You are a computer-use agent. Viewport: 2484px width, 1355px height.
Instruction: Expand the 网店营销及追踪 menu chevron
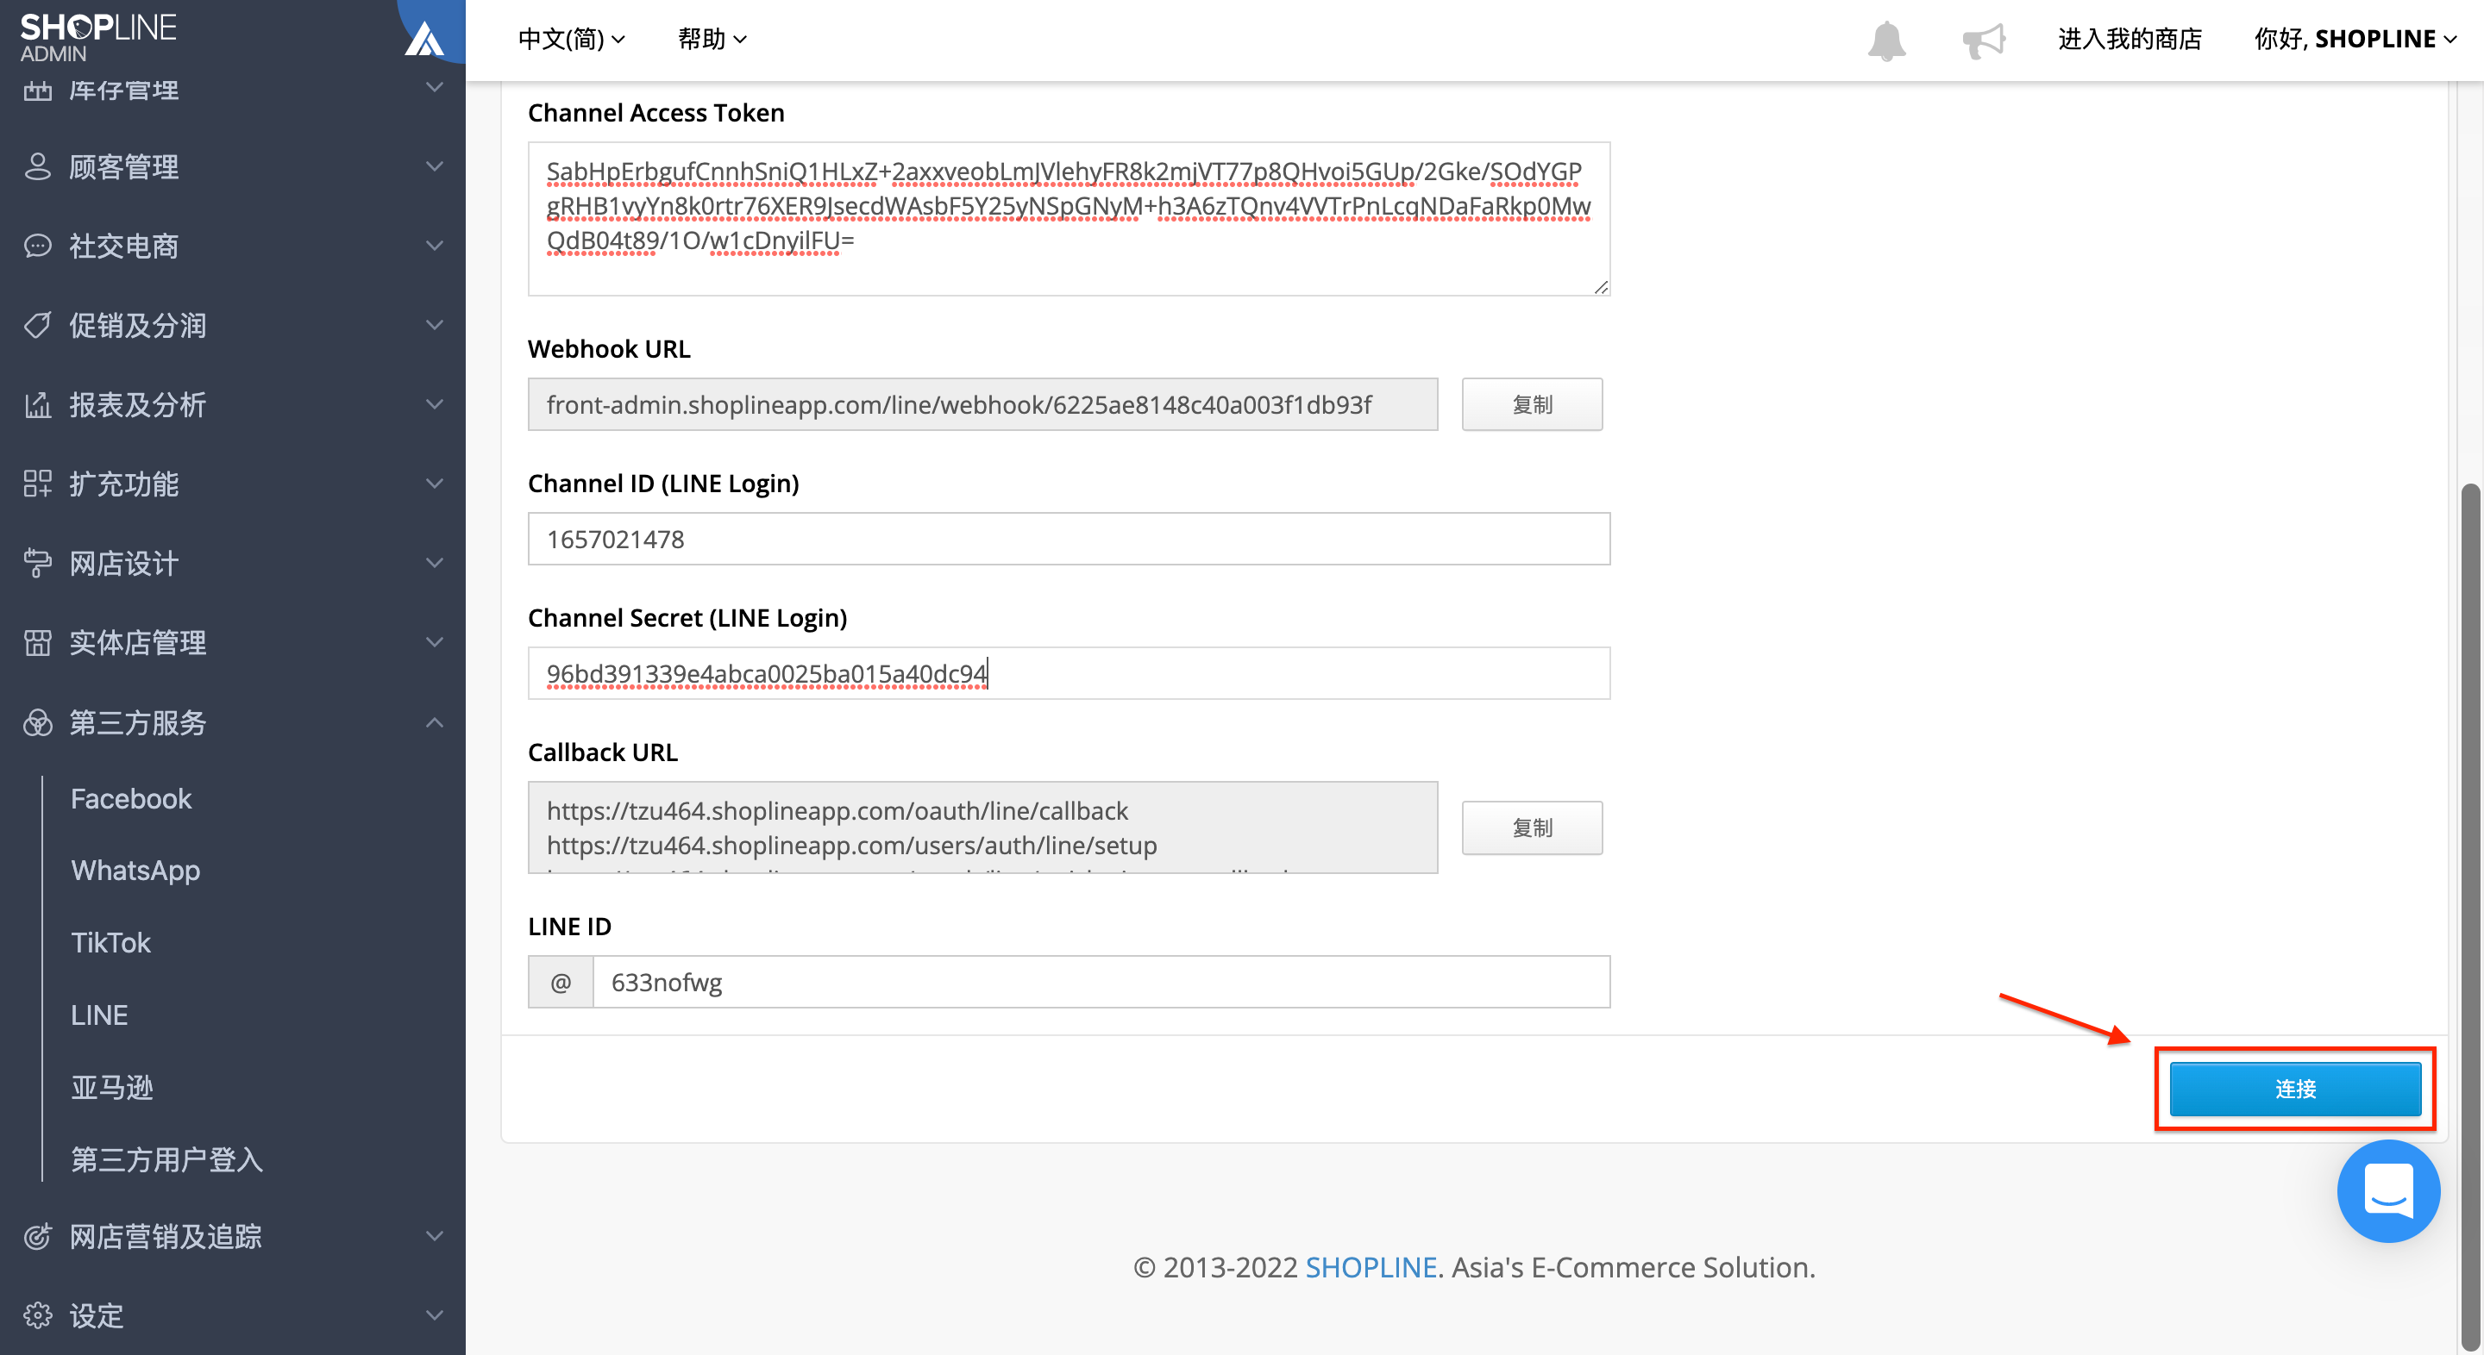[435, 1236]
